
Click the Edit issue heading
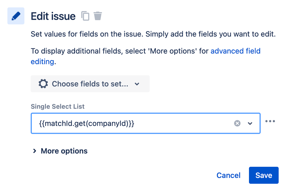pyautogui.click(x=53, y=16)
